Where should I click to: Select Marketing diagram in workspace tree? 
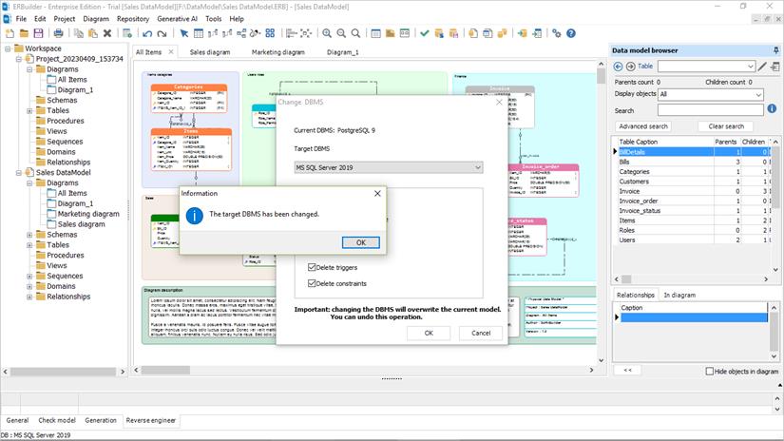(88, 214)
